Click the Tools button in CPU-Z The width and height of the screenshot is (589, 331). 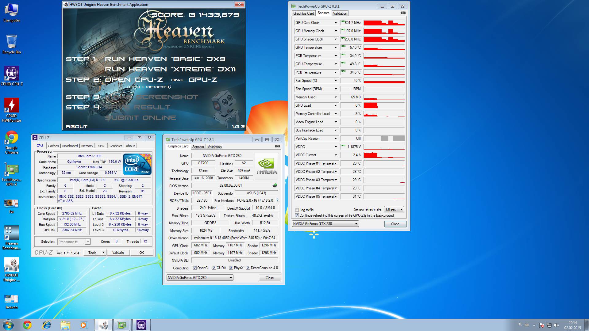click(92, 253)
